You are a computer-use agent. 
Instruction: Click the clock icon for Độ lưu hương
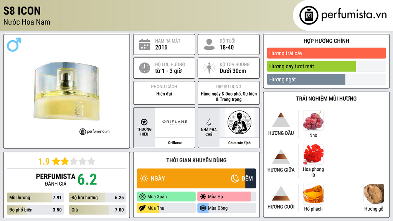145,68
